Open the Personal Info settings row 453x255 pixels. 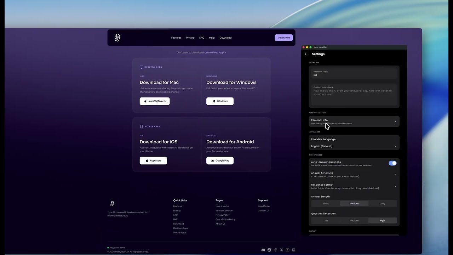354,121
